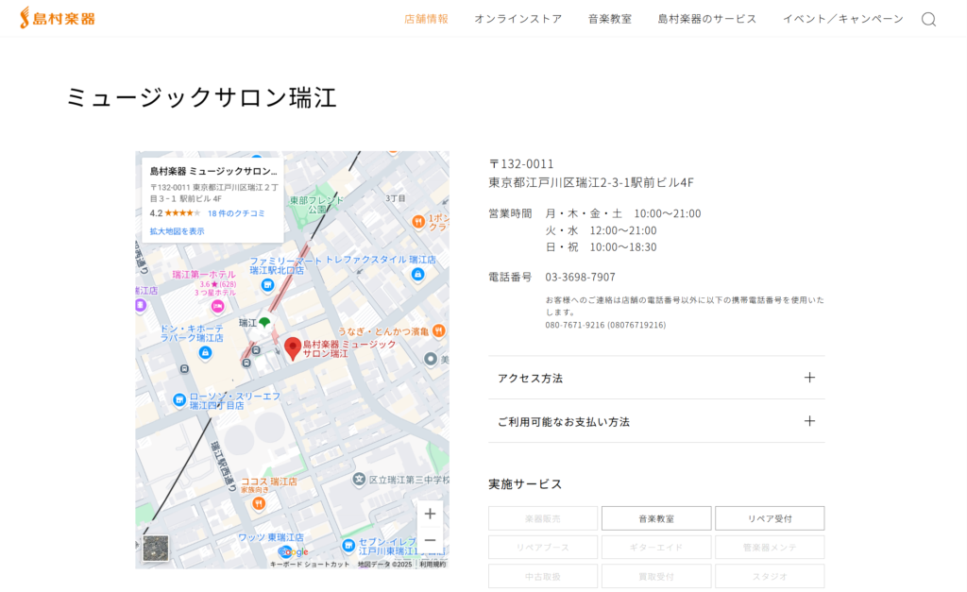Image resolution: width=967 pixels, height=592 pixels.
Task: Click the うなぎ・とんかつ濱亀 restaurant marker
Action: [x=438, y=331]
